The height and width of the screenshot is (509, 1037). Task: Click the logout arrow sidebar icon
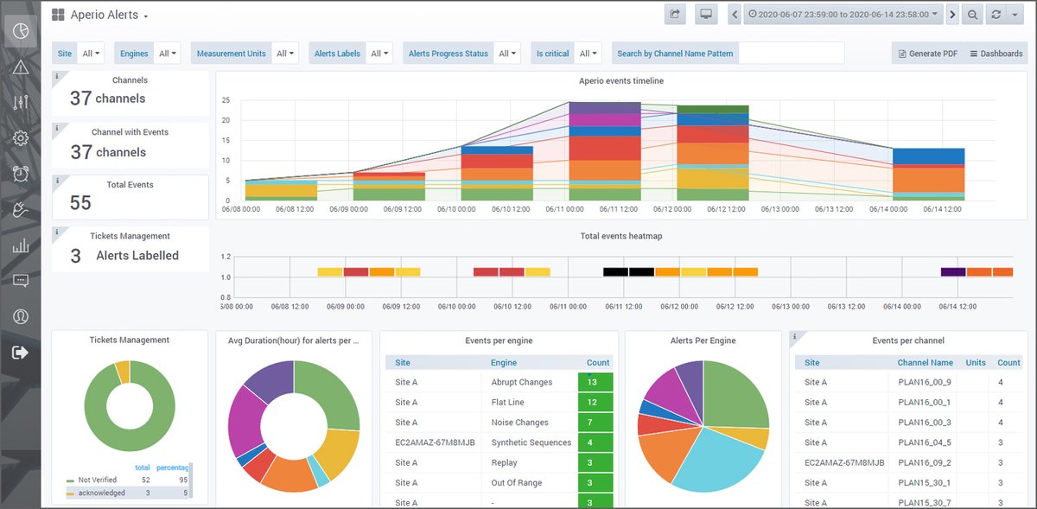click(x=21, y=353)
